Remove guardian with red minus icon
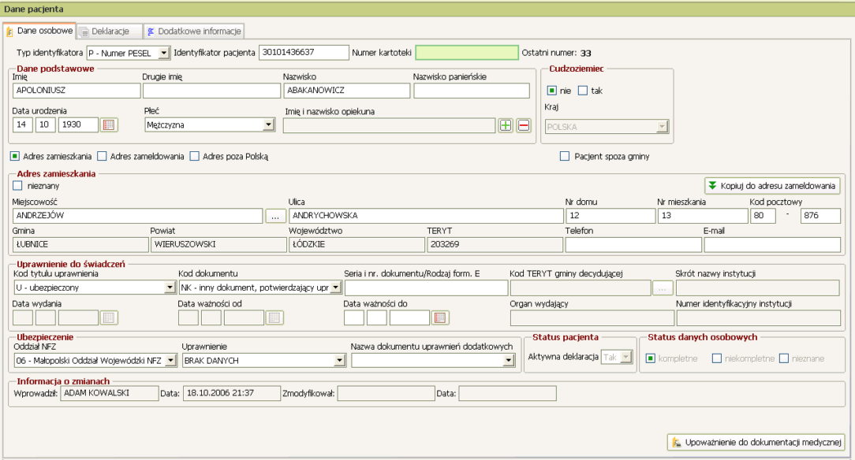This screenshot has width=855, height=460. (524, 126)
